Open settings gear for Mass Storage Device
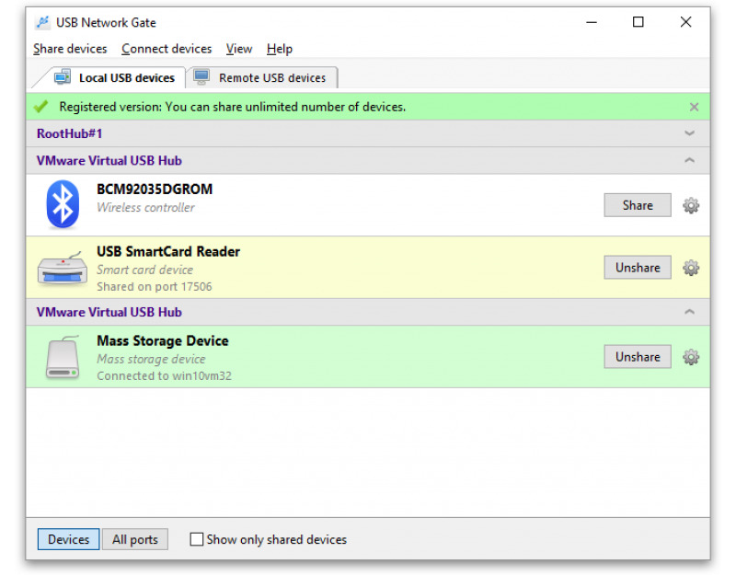The image size is (736, 575). click(x=691, y=357)
